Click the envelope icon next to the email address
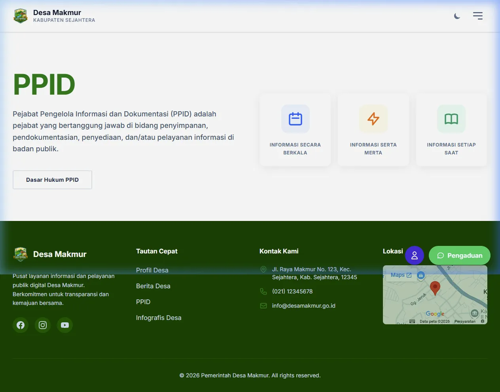This screenshot has width=500, height=392. 263,305
